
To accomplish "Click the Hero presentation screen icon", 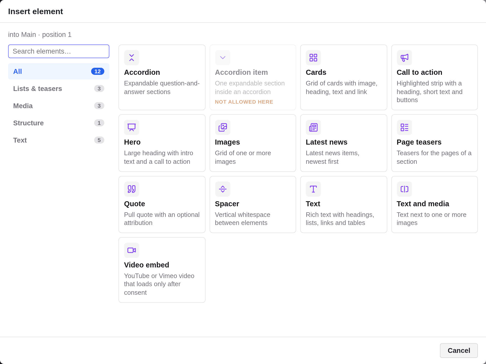I will coord(132,127).
